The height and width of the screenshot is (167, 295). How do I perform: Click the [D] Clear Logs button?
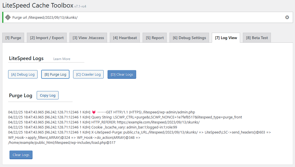tap(122, 74)
